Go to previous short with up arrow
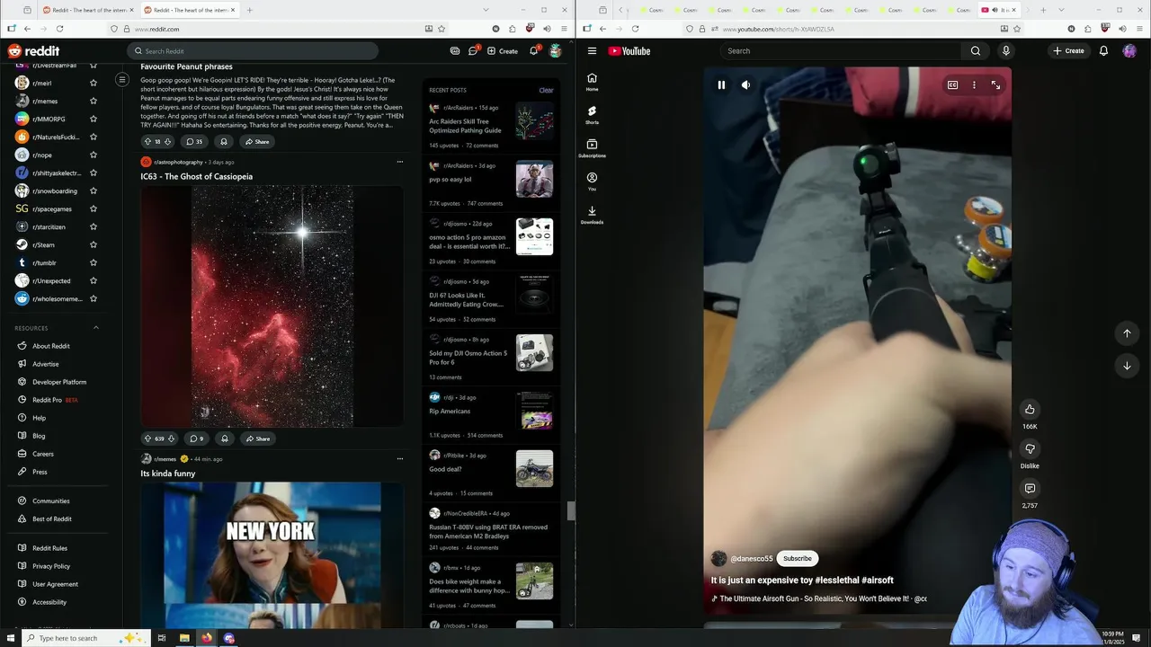 point(1127,333)
